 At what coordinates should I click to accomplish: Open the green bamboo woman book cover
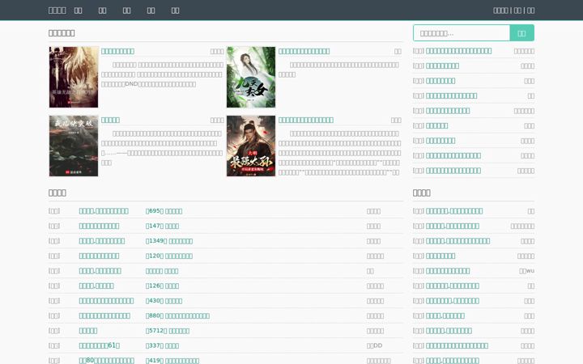click(x=251, y=78)
